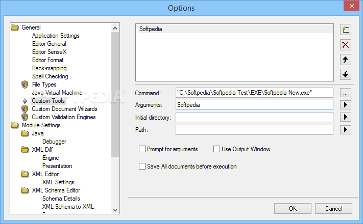
Task: Open the Initial directory macro arrow menu
Action: click(346, 117)
